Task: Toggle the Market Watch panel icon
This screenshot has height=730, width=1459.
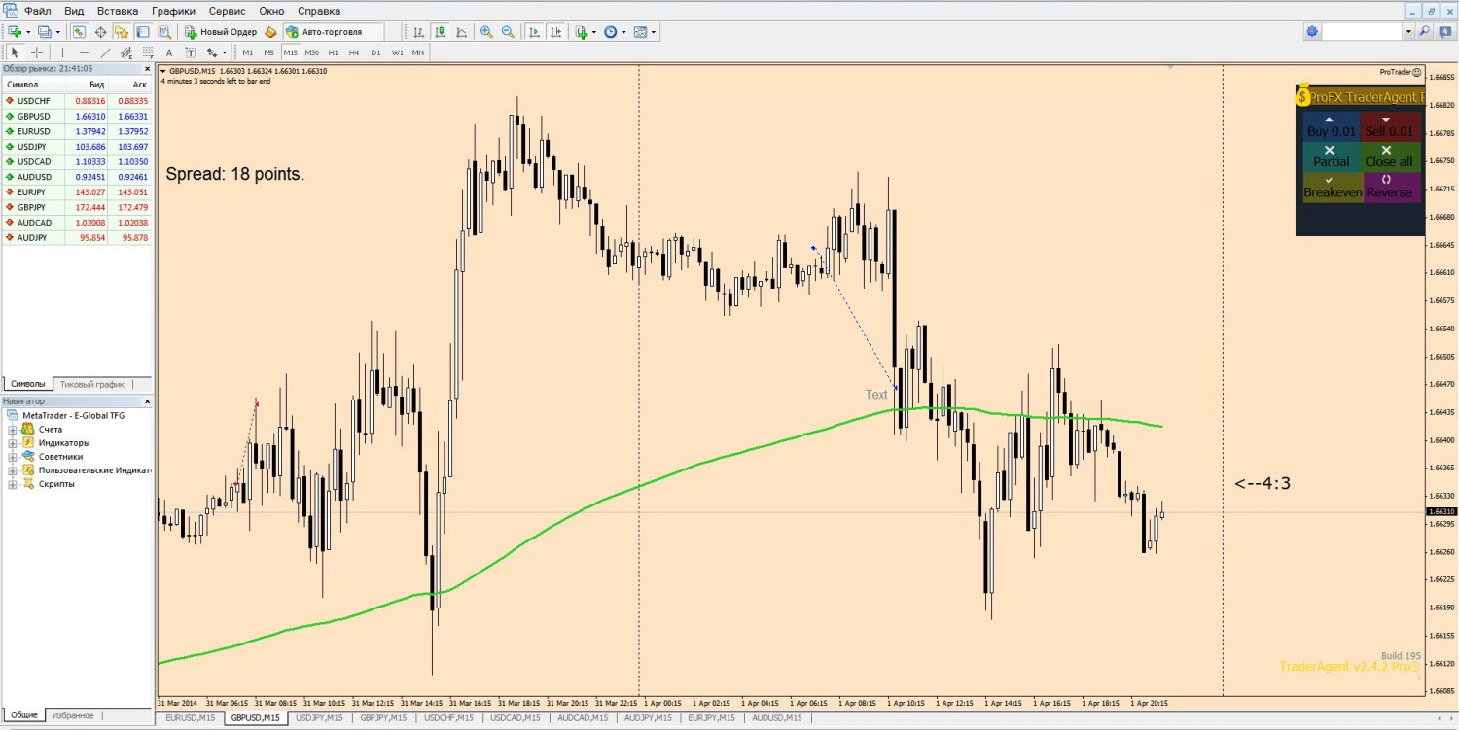Action: (x=79, y=32)
